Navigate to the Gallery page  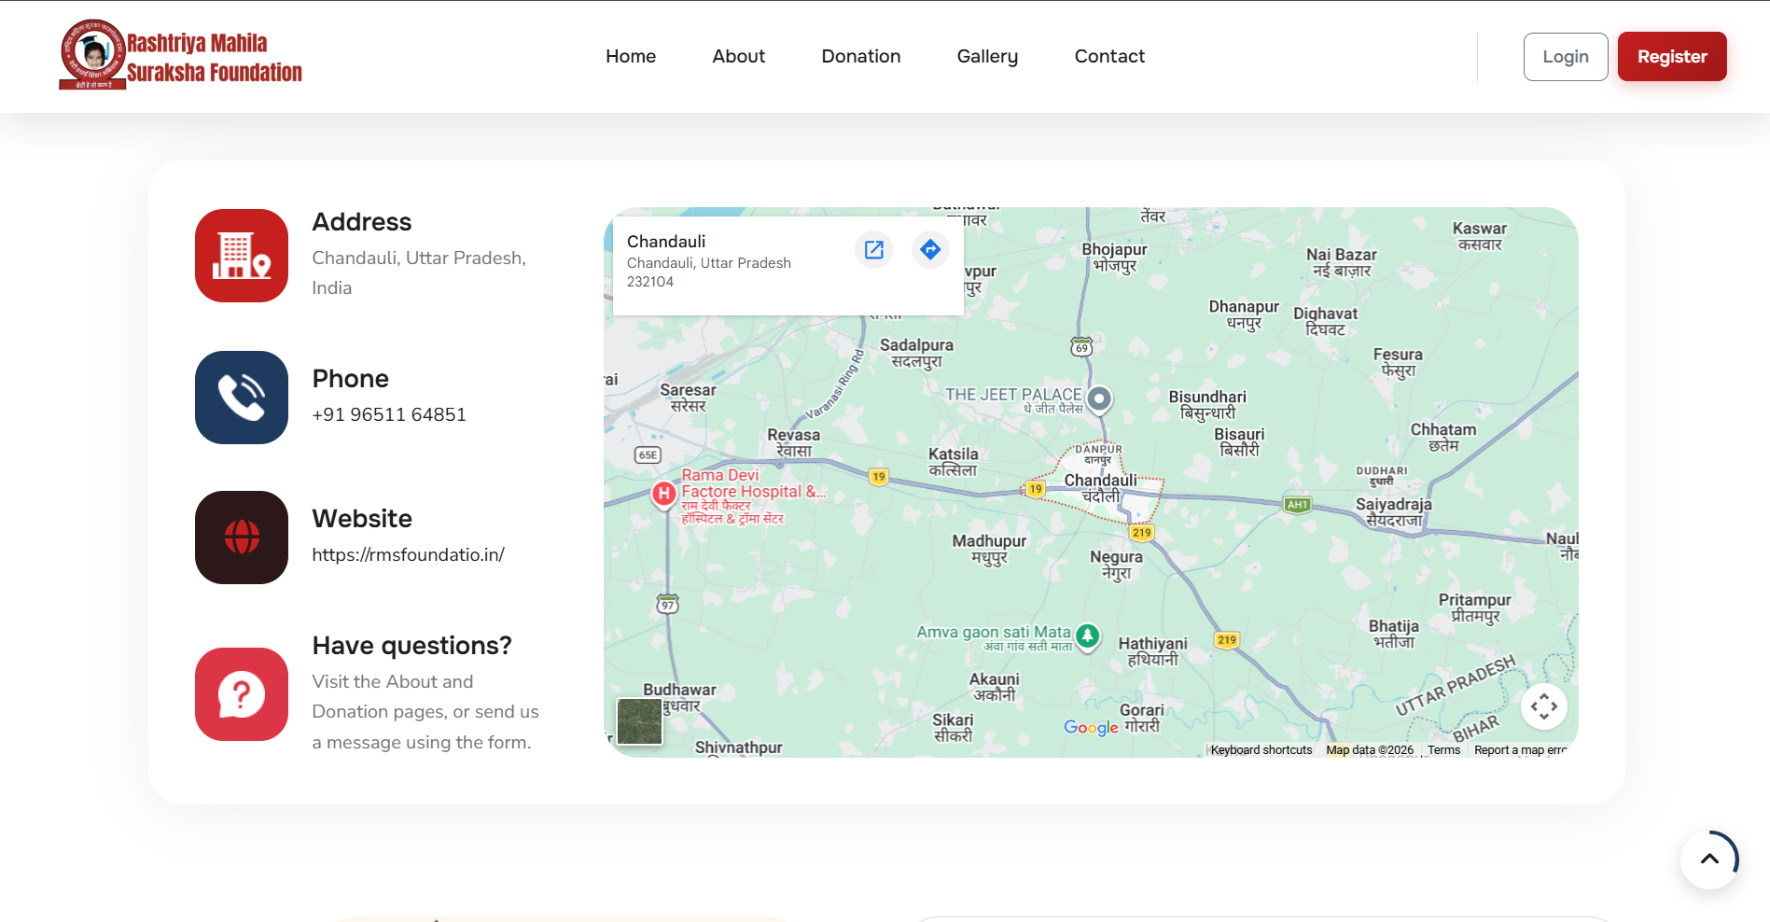(x=986, y=56)
